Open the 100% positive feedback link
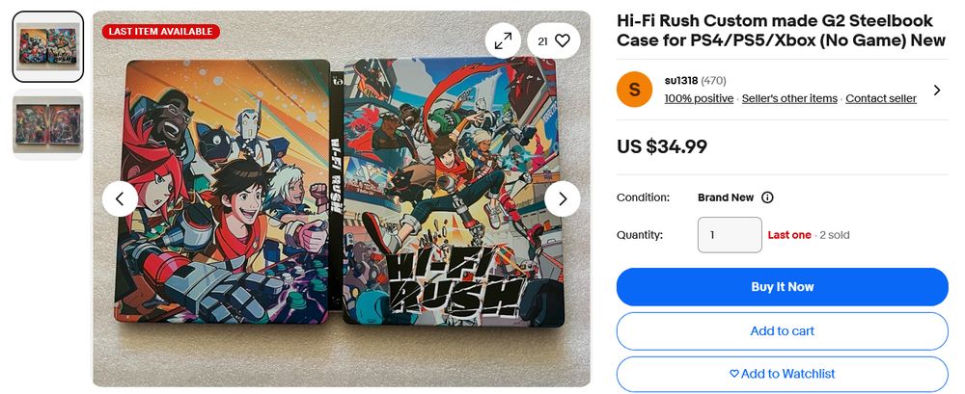The image size is (965, 394). (699, 98)
